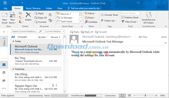Open the File tab
Image resolution: width=169 pixels, height=98 pixels.
pyautogui.click(x=5, y=8)
